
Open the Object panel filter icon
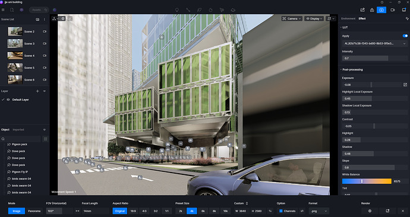pyautogui.click(x=45, y=130)
